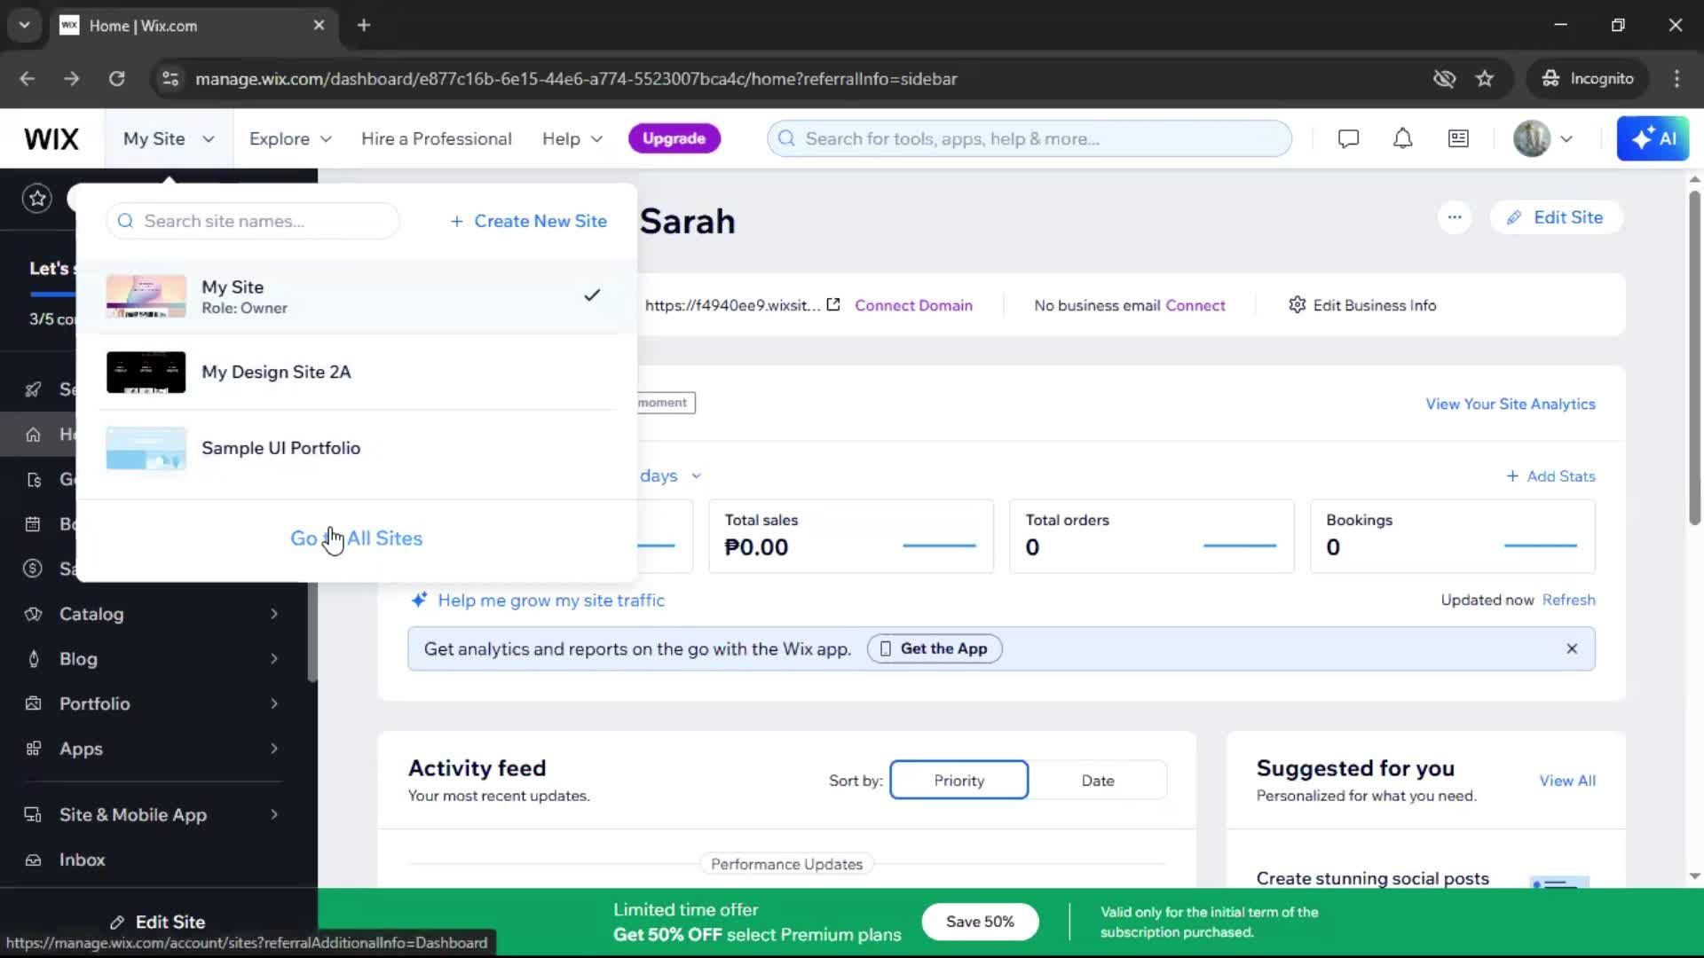Click Hire a Professional

[x=436, y=139]
